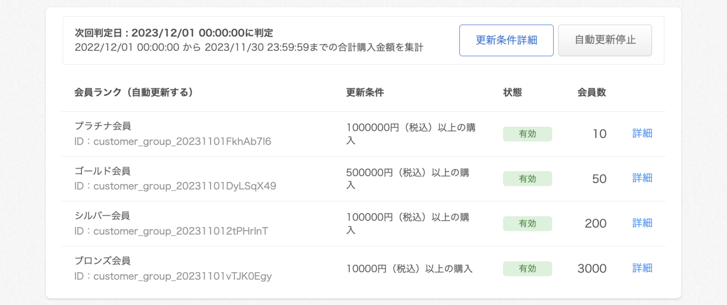This screenshot has height=305, width=727.
Task: Open details for シルバー会員
Action: click(642, 223)
